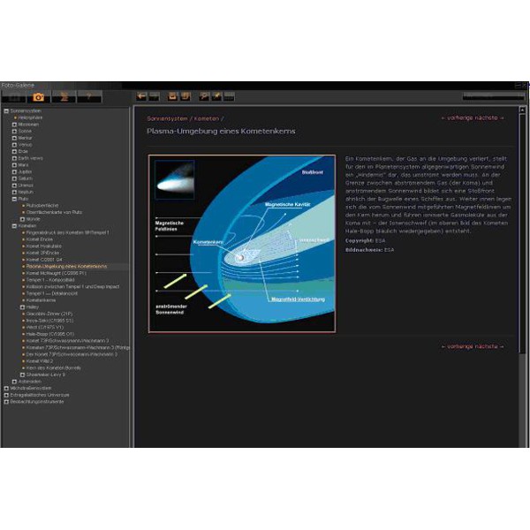The image size is (530, 530).
Task: Click the Kometen breadcrumb link
Action: coord(207,118)
